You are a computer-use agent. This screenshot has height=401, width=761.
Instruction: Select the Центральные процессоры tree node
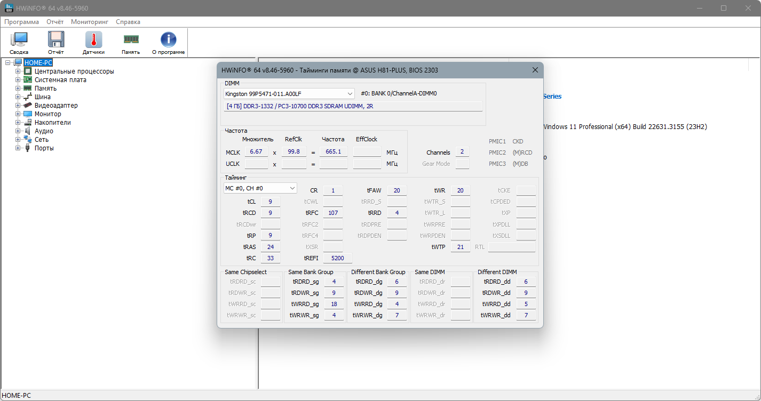click(74, 71)
